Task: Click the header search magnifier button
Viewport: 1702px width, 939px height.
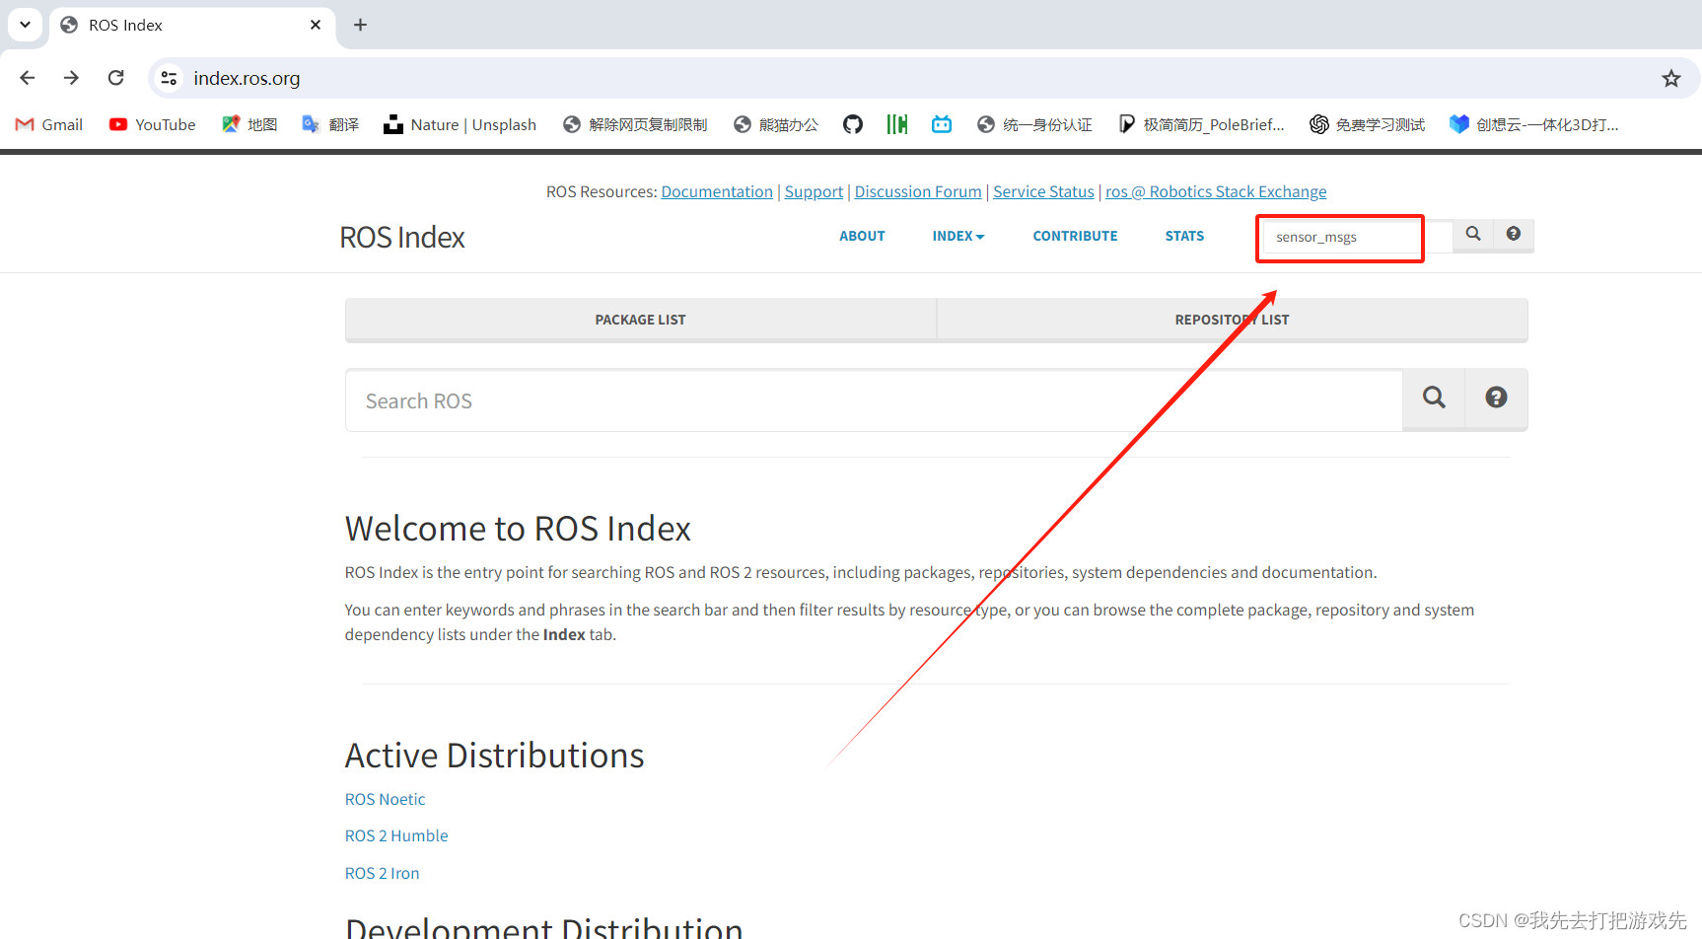Action: 1473,235
